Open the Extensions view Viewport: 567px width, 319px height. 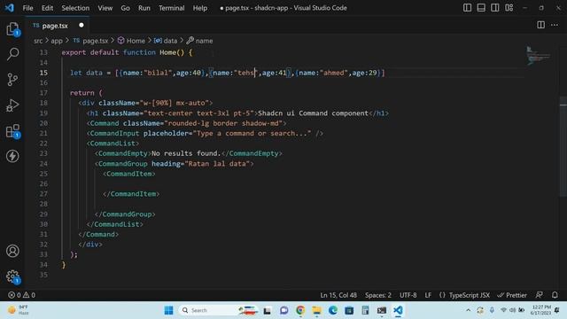(12, 131)
